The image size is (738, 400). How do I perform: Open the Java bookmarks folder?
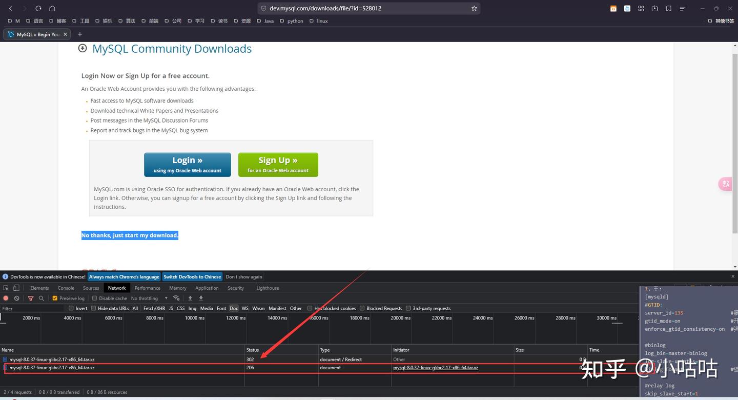[x=265, y=21]
